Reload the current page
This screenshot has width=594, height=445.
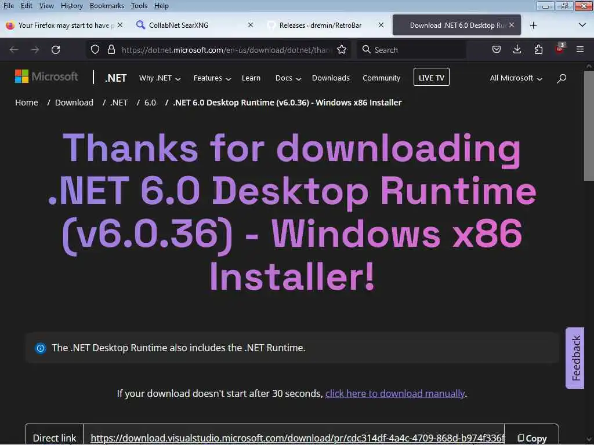pyautogui.click(x=56, y=50)
